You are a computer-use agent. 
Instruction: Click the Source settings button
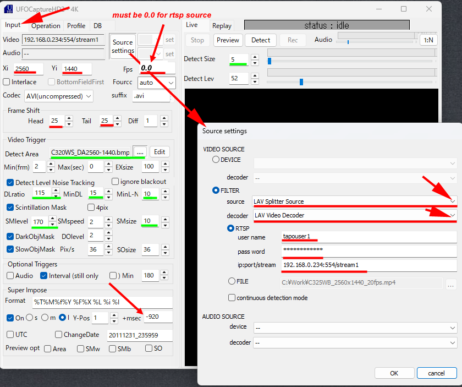coord(123,46)
